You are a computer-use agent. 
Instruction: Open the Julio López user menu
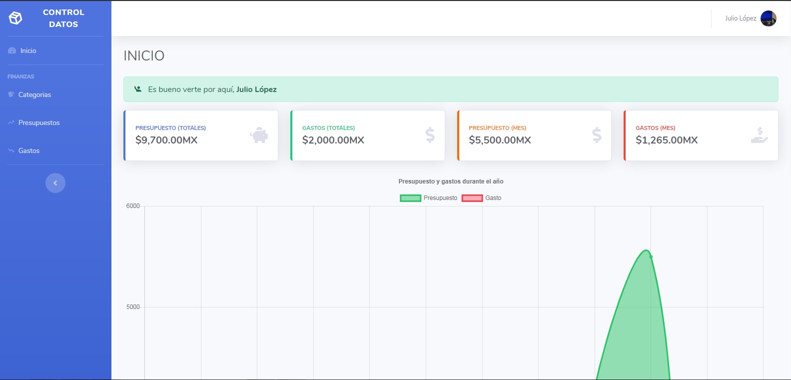741,18
